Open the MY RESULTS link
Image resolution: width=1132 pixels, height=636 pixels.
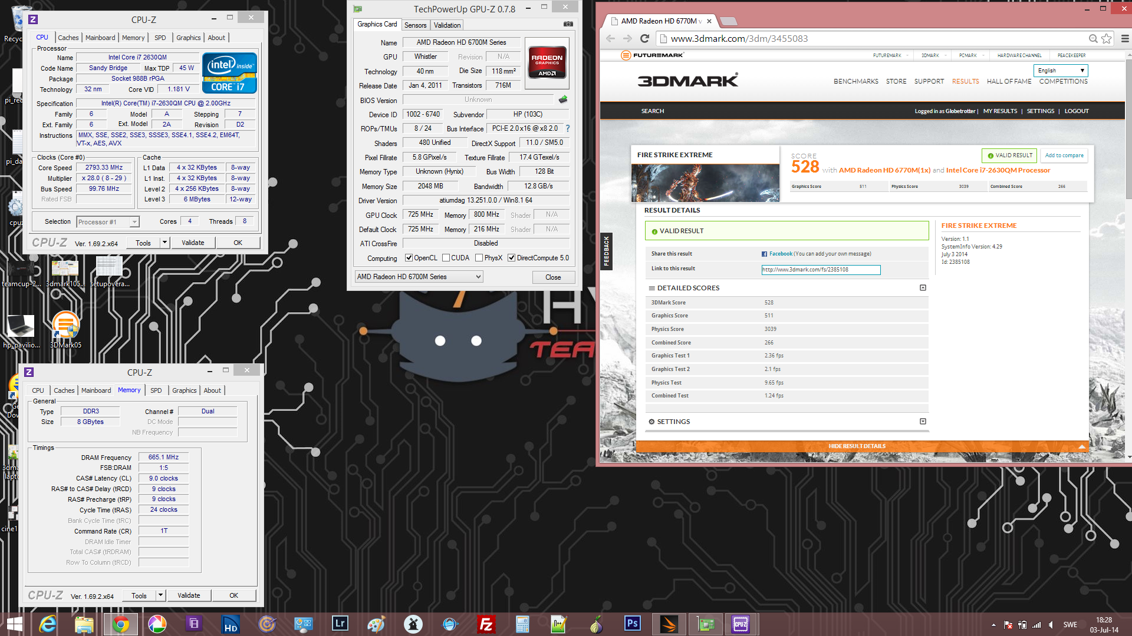point(1000,111)
